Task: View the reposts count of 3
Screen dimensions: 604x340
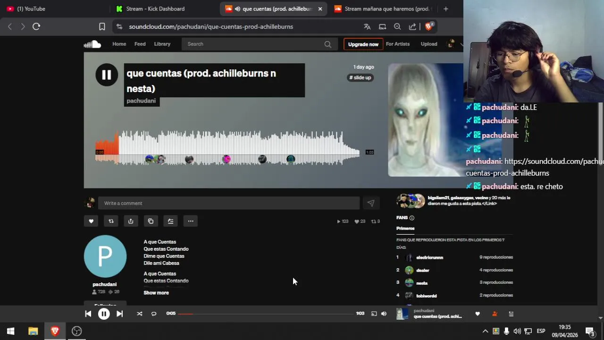Action: point(376,221)
